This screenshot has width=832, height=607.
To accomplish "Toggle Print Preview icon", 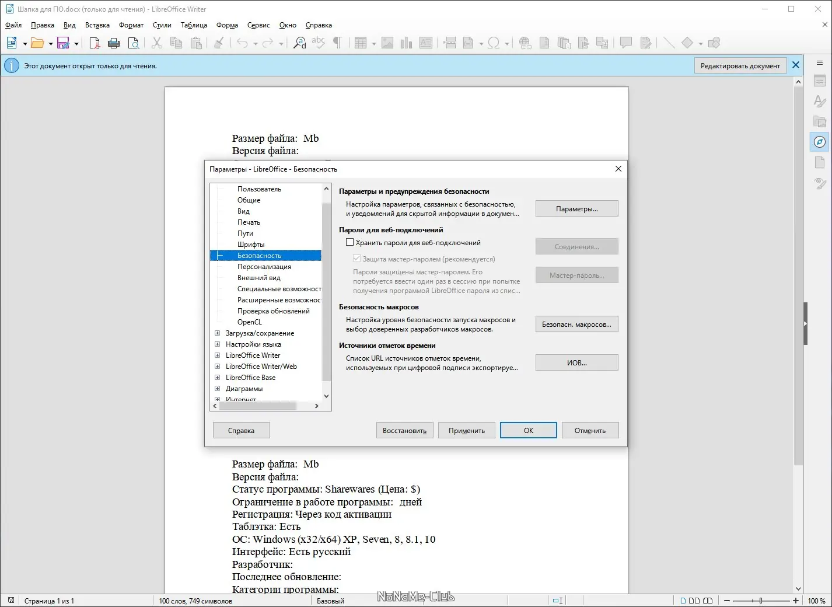I will pos(134,43).
